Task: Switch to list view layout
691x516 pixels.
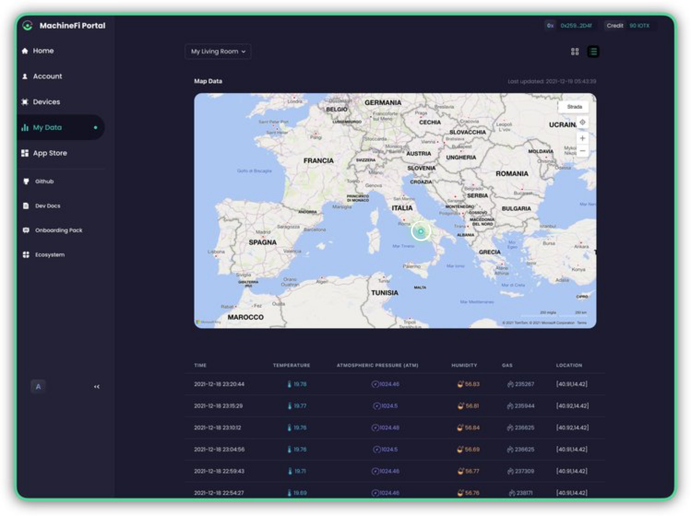Action: 593,52
